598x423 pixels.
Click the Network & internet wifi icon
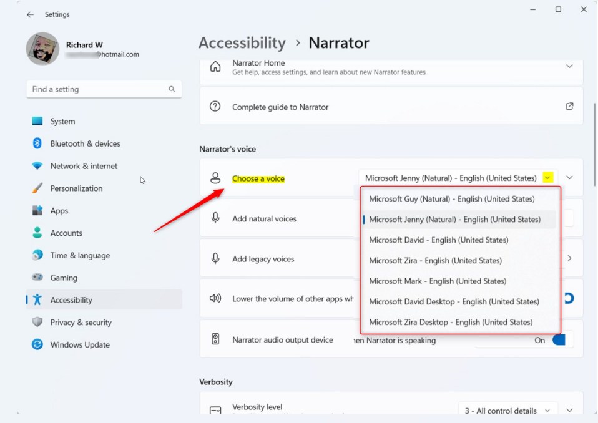pos(37,166)
